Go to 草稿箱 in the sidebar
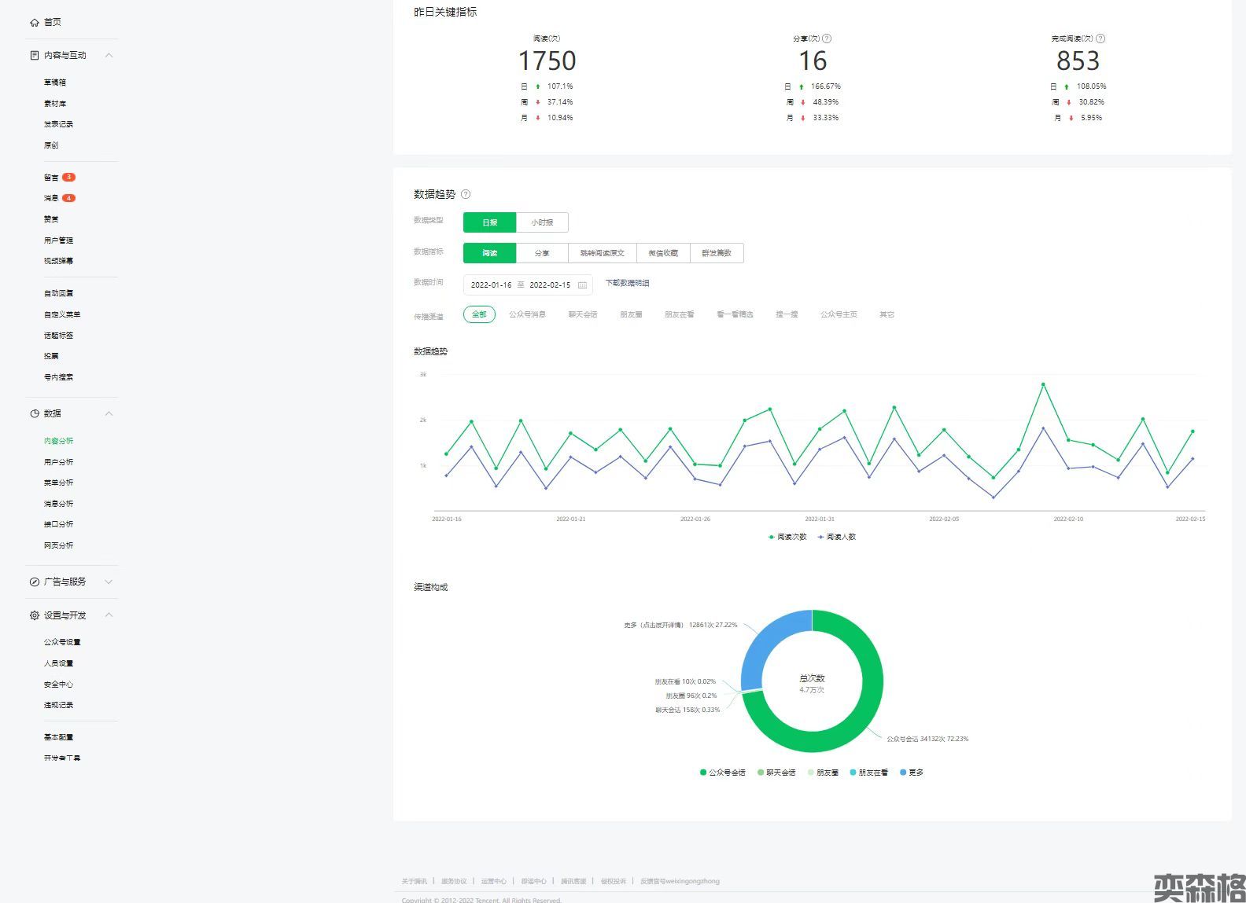The image size is (1246, 903). click(x=55, y=83)
